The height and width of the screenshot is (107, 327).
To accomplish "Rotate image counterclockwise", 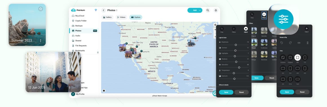I will click(x=282, y=43).
